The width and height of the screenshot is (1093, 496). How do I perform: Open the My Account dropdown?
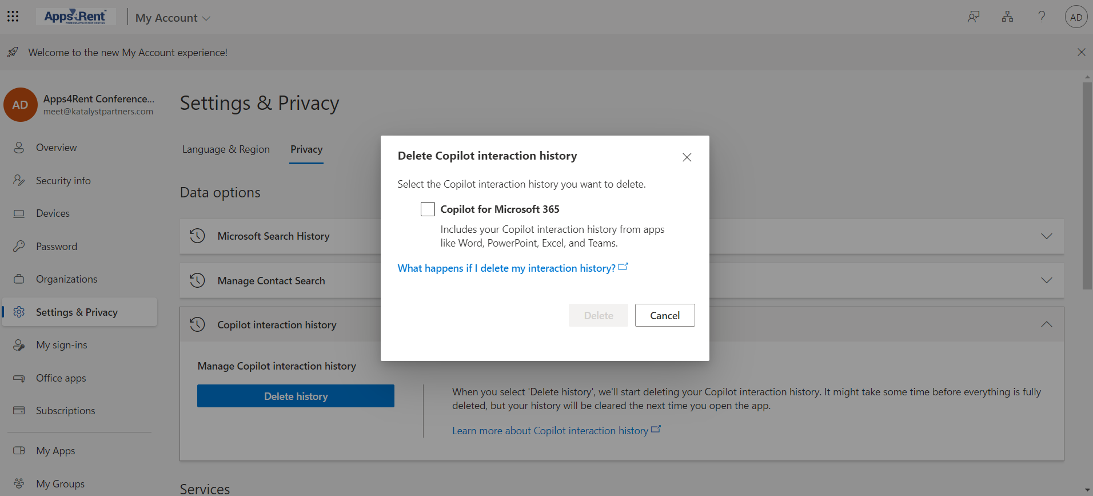click(x=173, y=18)
